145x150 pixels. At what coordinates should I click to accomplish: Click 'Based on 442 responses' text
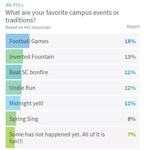28,27
